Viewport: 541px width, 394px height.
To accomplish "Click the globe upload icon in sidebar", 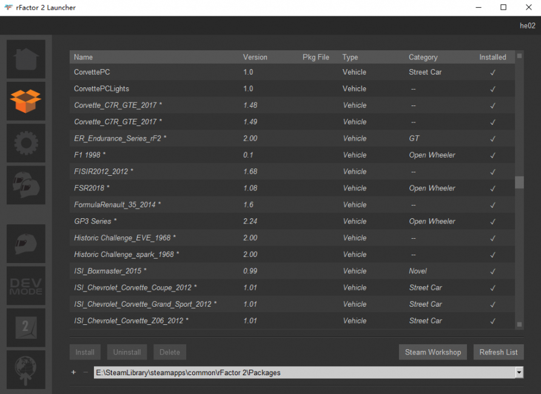I will coord(26,370).
